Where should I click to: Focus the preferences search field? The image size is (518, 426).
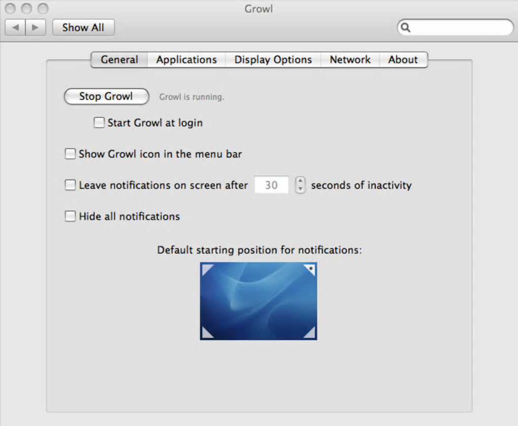[x=455, y=27]
